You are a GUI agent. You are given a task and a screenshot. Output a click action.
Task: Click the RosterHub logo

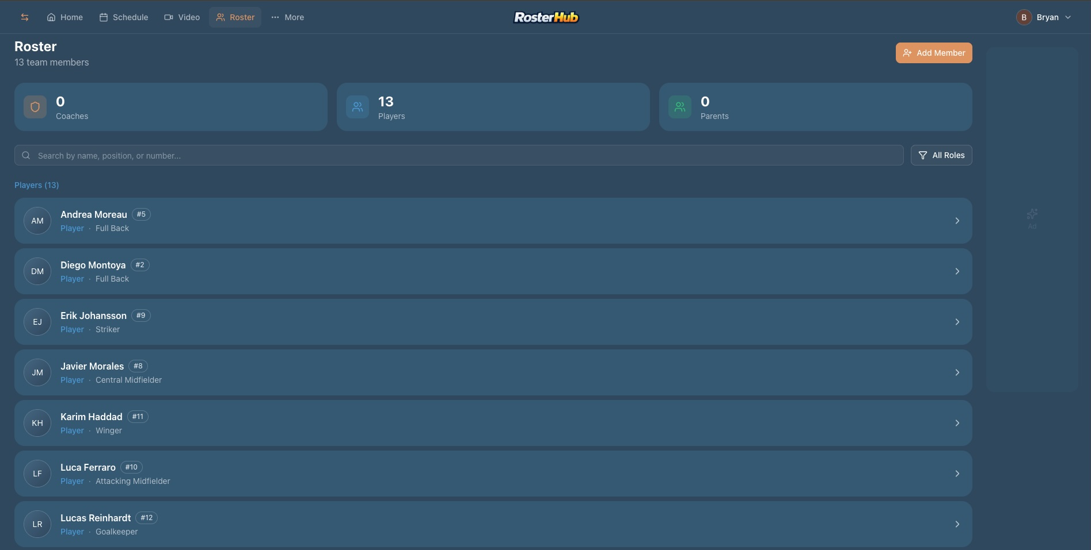click(546, 17)
